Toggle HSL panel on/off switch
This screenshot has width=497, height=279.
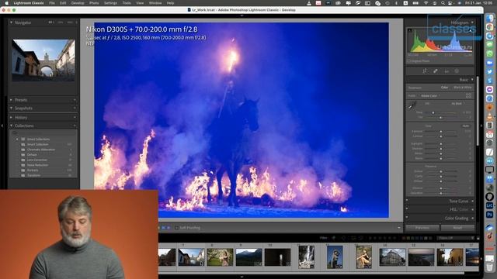pyautogui.click(x=407, y=208)
